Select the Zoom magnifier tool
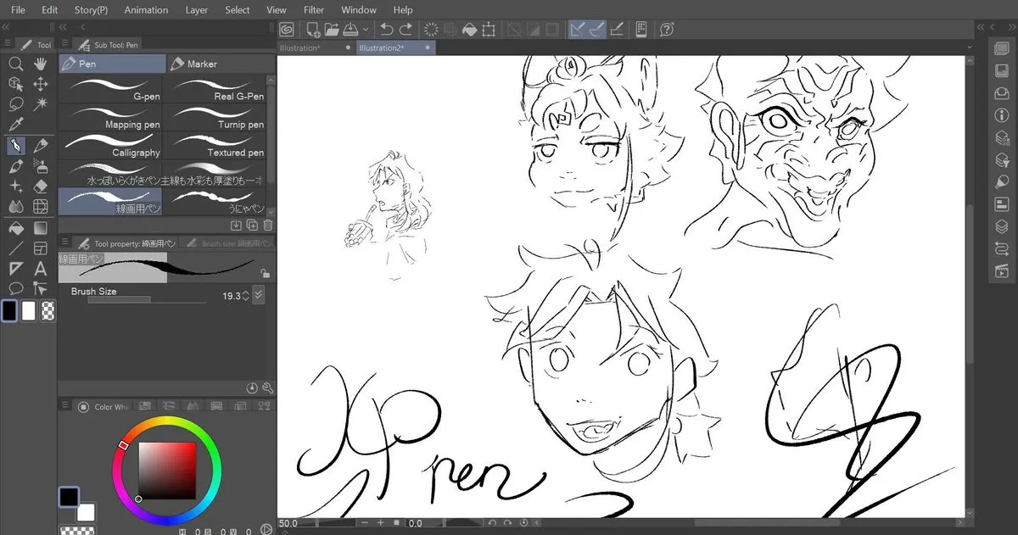This screenshot has height=535, width=1018. click(15, 64)
